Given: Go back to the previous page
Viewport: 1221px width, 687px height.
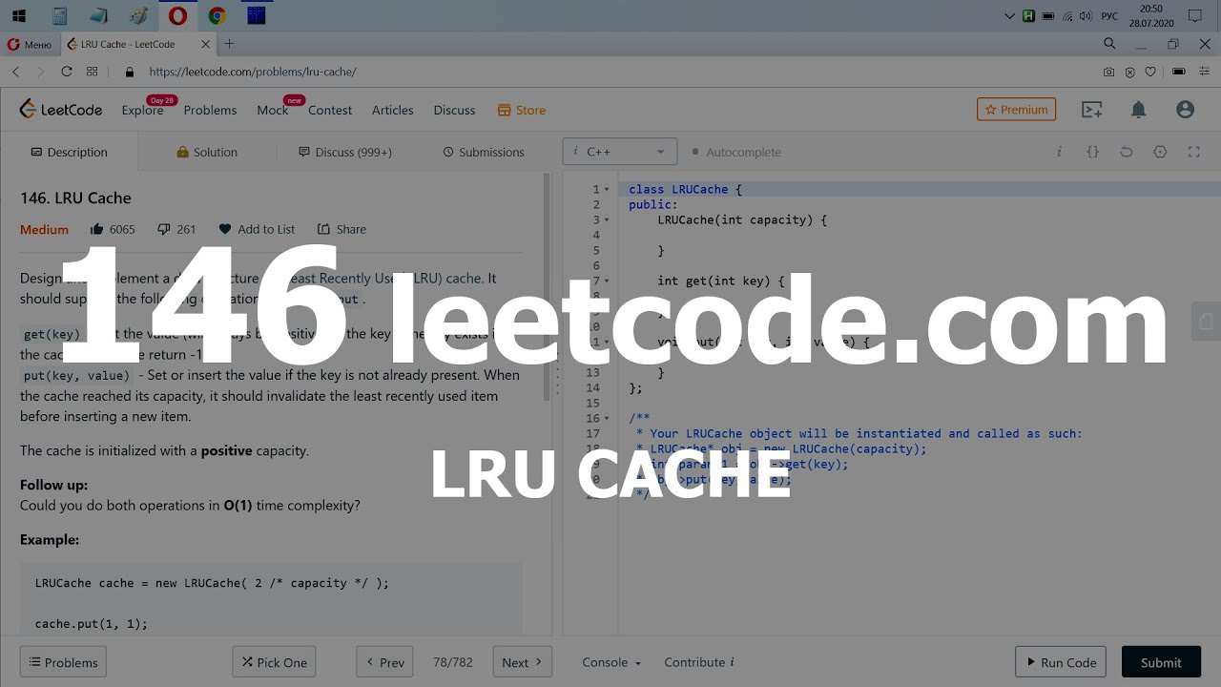Looking at the screenshot, I should pos(15,72).
